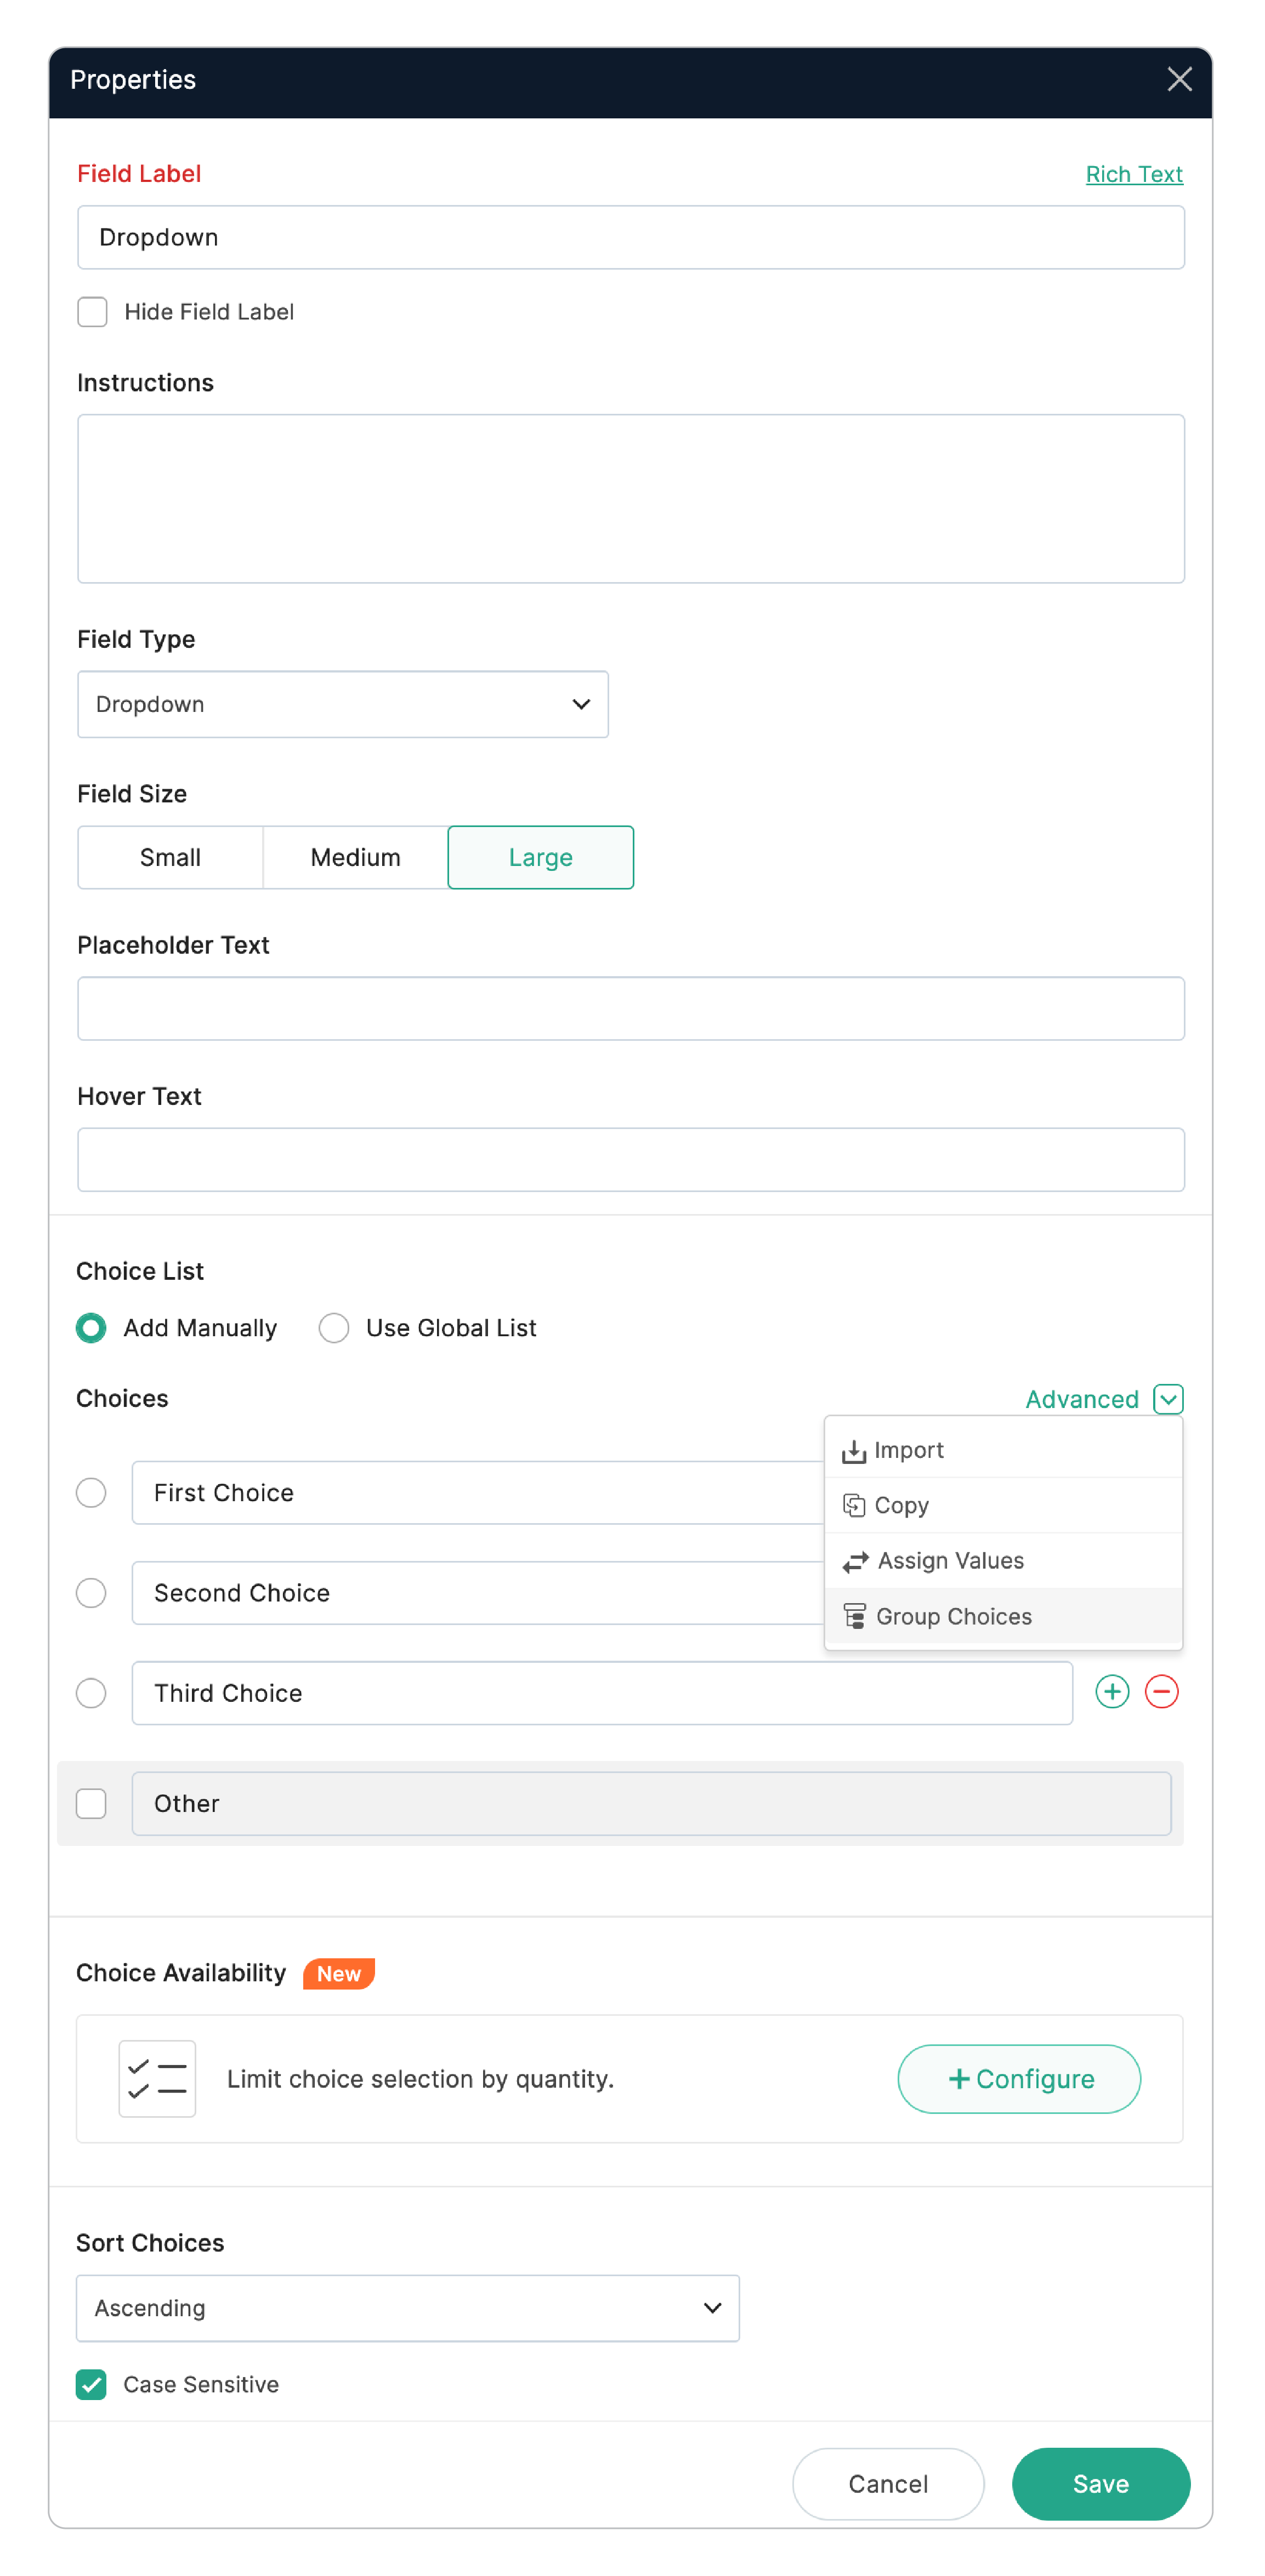Click the Assign Values arrows icon
Screen dimensions: 1265x2576
click(x=855, y=1561)
